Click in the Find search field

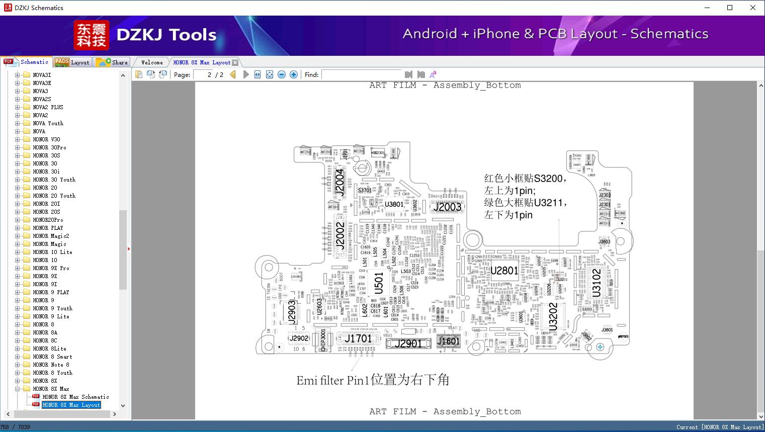(361, 74)
